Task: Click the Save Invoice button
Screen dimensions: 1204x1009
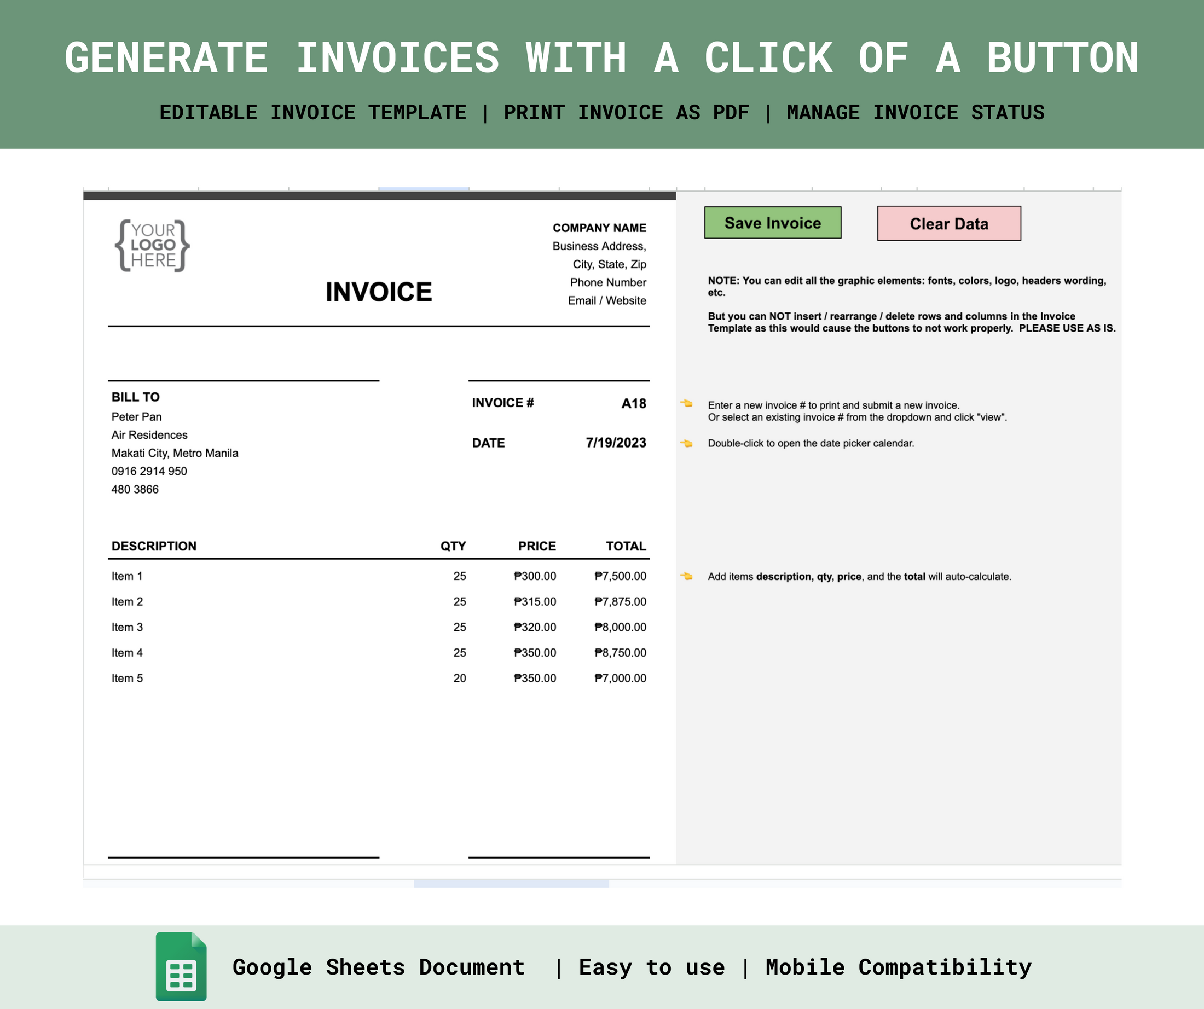Action: click(x=772, y=223)
